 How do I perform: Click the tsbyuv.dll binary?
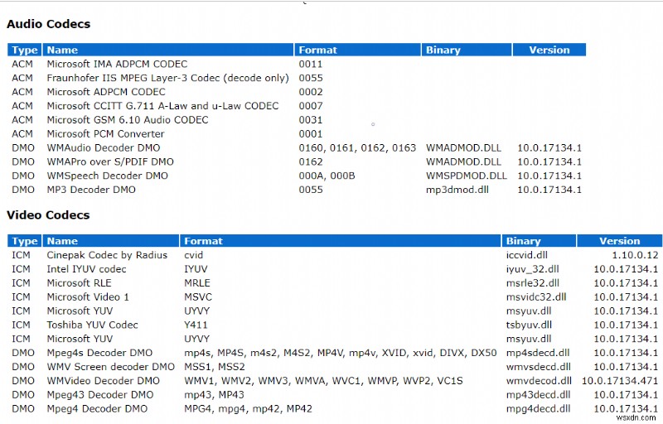coord(529,325)
